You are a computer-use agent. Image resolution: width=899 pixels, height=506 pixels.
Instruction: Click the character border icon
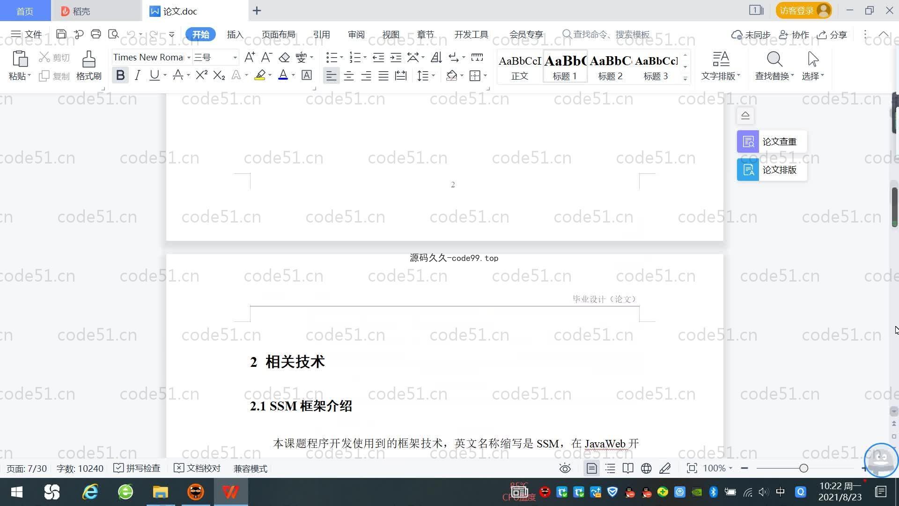307,75
